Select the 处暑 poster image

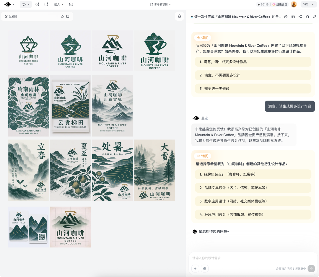point(113,170)
